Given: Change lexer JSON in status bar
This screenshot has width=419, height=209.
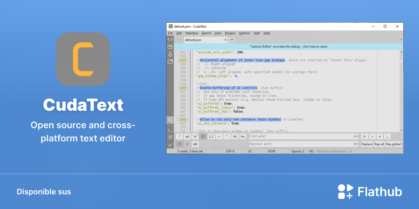Looking at the screenshot, I should pyautogui.click(x=271, y=151).
